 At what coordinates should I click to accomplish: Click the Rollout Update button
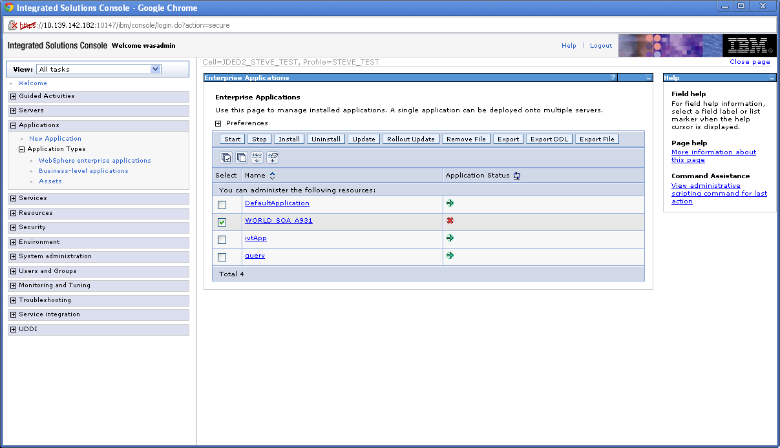(x=411, y=139)
